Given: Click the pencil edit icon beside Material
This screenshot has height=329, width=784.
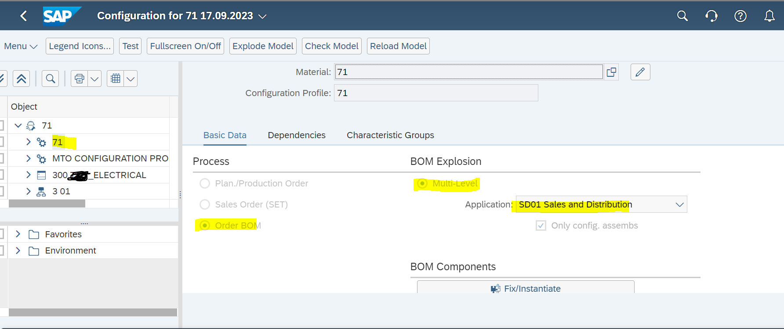Looking at the screenshot, I should pos(640,72).
